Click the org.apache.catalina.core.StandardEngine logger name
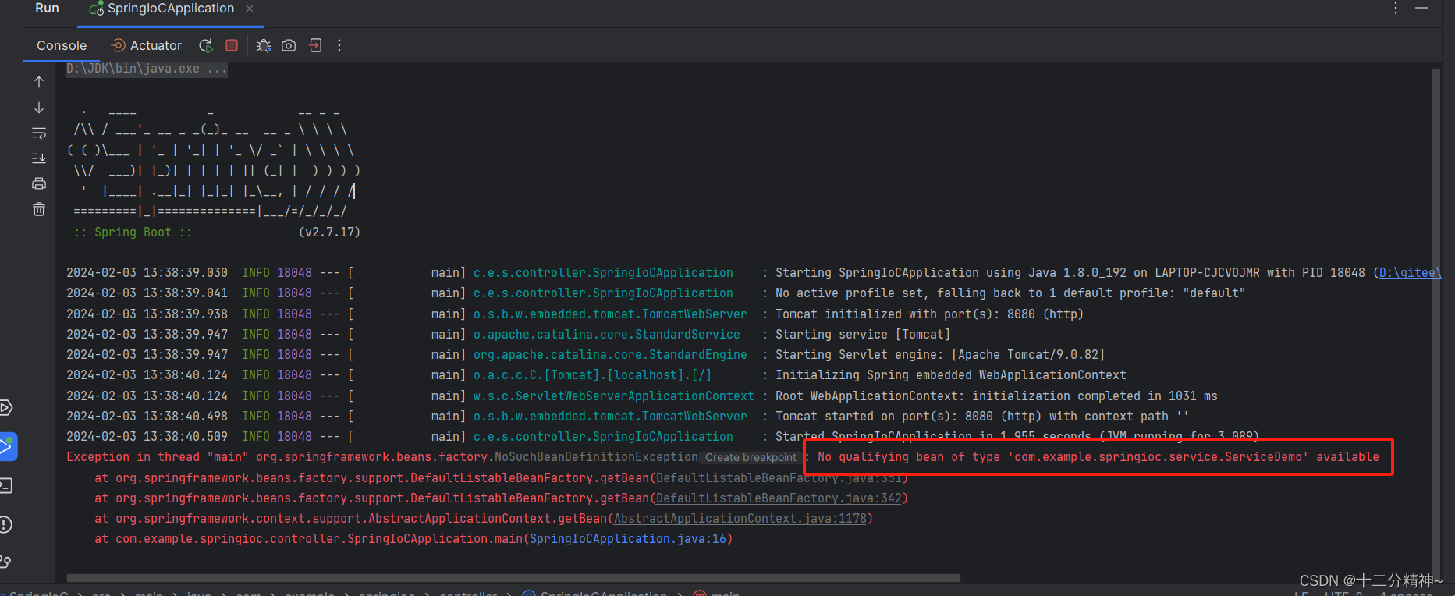The width and height of the screenshot is (1455, 596). click(x=609, y=354)
